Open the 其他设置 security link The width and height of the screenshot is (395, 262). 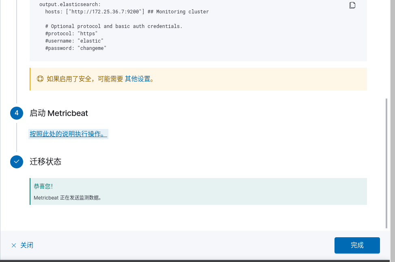138,79
